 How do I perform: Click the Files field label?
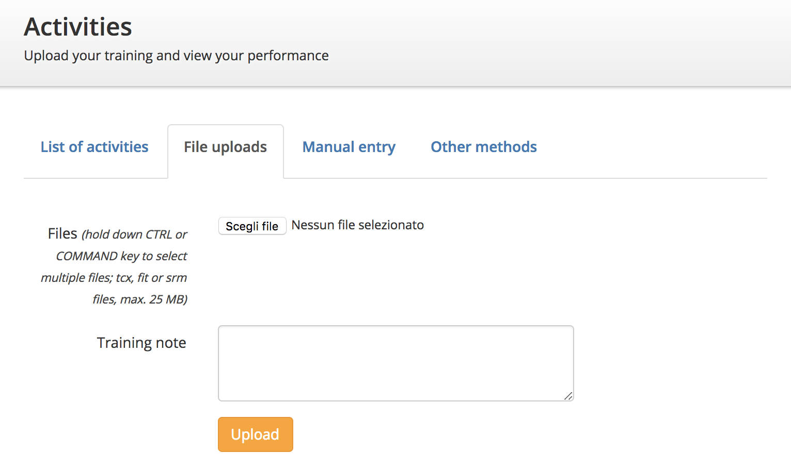click(x=114, y=266)
